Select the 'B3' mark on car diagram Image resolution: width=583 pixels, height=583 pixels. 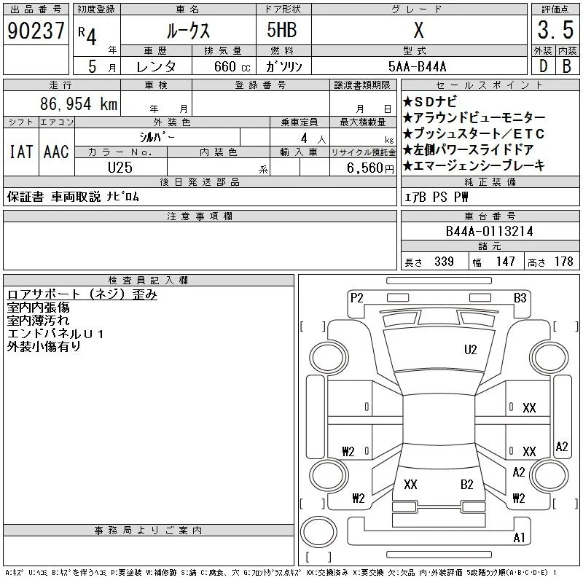coord(520,298)
